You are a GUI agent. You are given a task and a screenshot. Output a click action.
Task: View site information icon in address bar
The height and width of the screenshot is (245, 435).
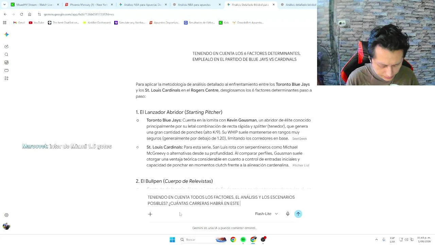(39, 14)
